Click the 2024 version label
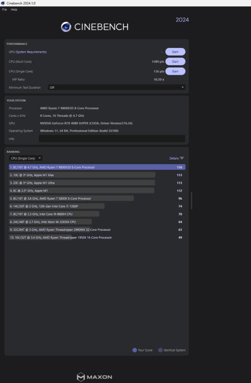 182,20
